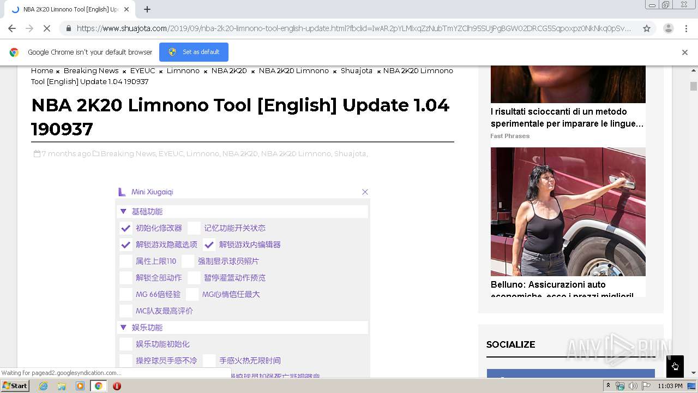Check MG心情信任最大 checkbox
This screenshot has height=393, width=698.
point(192,294)
